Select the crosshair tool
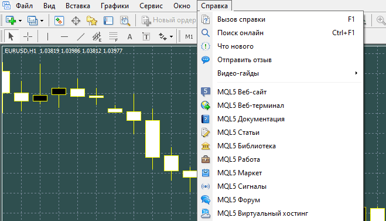This screenshot has height=221, width=386. tap(28, 37)
